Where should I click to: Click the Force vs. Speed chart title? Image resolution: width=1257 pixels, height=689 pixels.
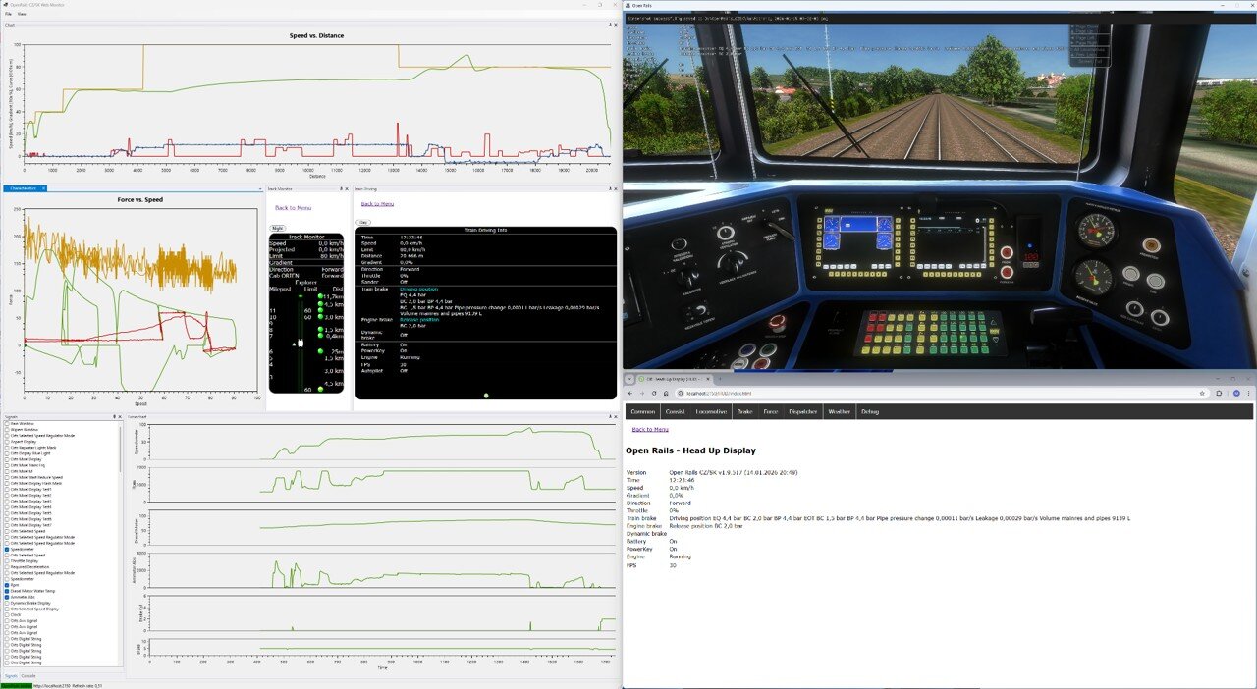pyautogui.click(x=139, y=199)
